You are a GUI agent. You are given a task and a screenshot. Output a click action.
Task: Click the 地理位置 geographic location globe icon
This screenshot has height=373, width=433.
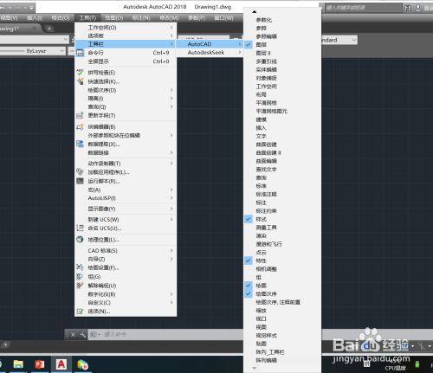click(x=80, y=239)
